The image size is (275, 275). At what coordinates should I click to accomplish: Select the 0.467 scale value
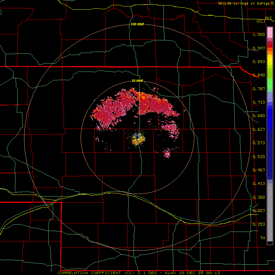[x=259, y=170]
